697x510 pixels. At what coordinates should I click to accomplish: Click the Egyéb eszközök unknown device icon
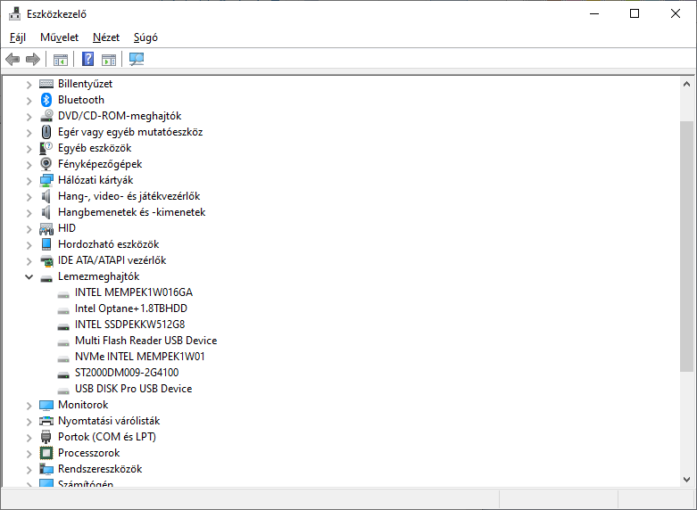point(46,147)
